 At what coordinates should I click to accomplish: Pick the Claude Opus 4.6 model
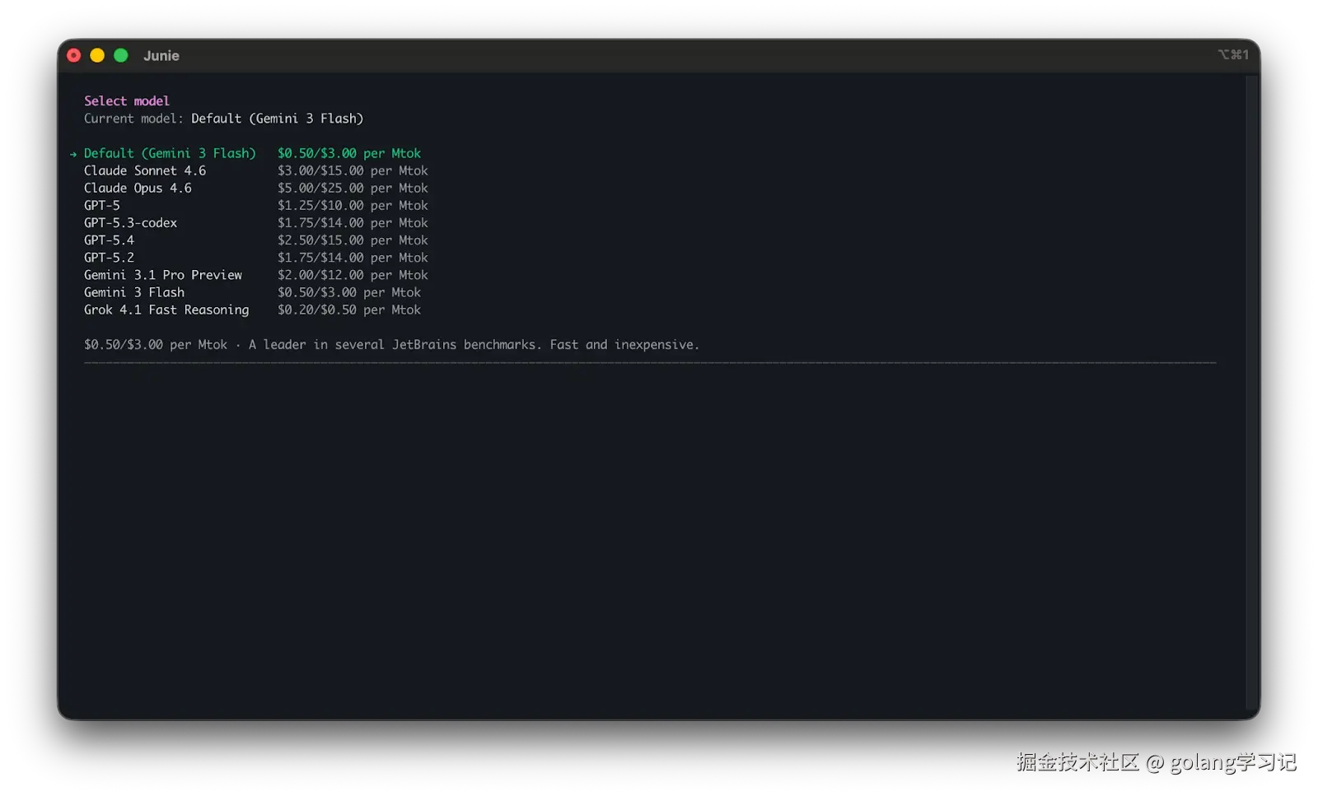coord(138,188)
